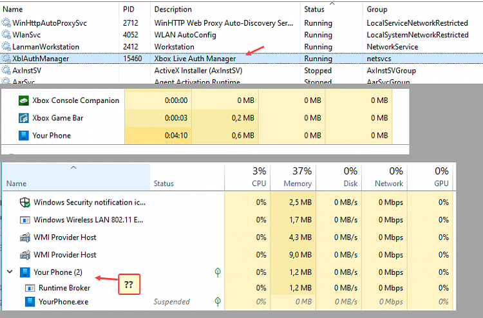Select the Windows Wireless LAN 802.11 process name

[88, 220]
